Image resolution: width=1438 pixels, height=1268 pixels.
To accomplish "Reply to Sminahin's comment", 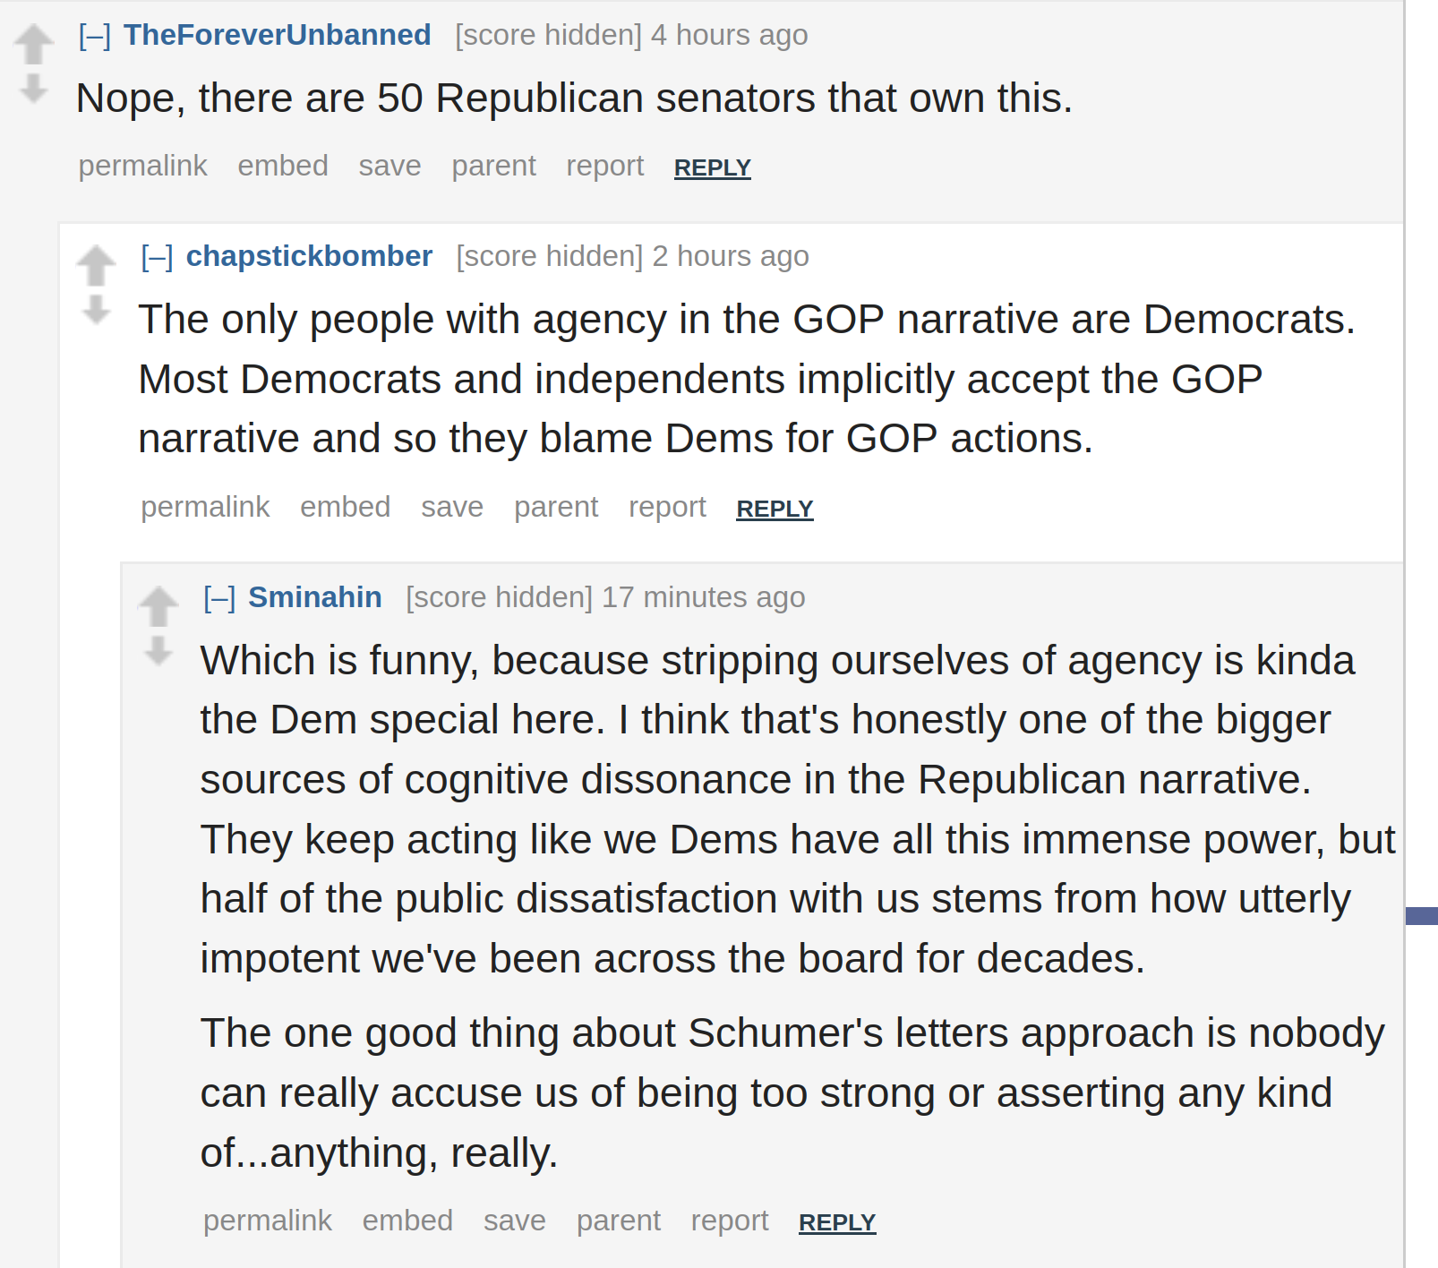I will click(837, 1222).
